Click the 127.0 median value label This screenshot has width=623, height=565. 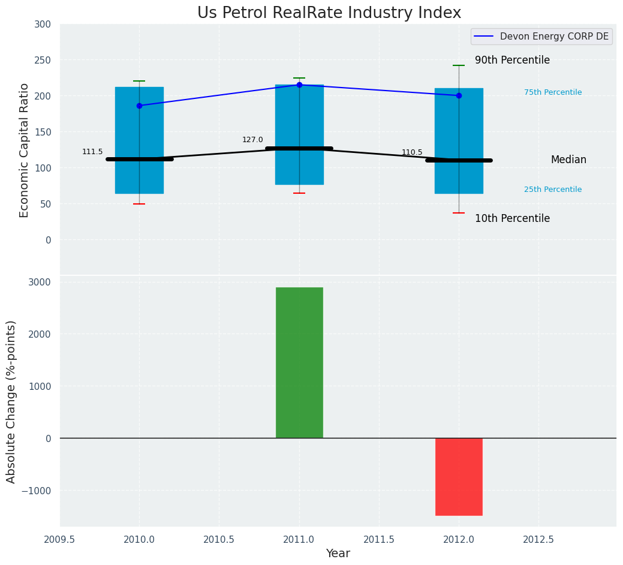pyautogui.click(x=252, y=140)
